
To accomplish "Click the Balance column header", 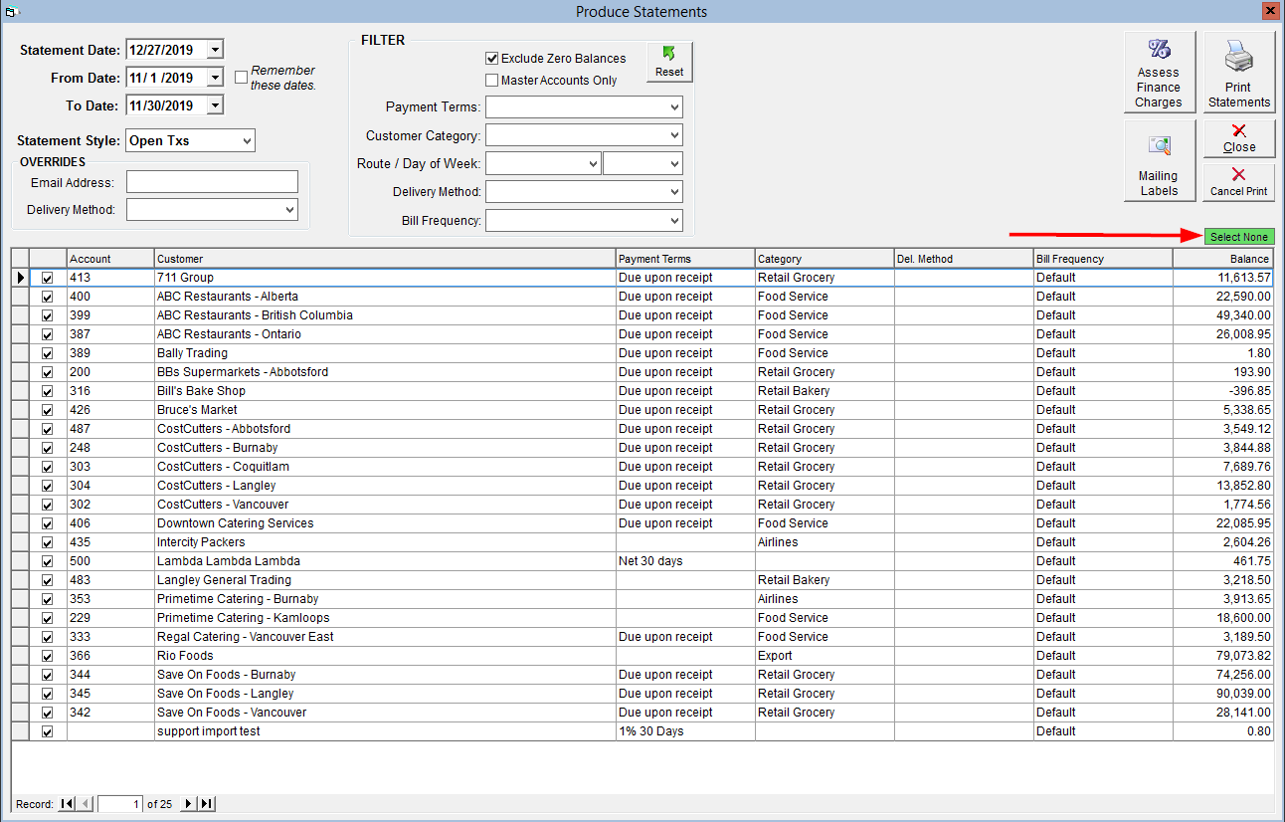I will pos(1223,259).
